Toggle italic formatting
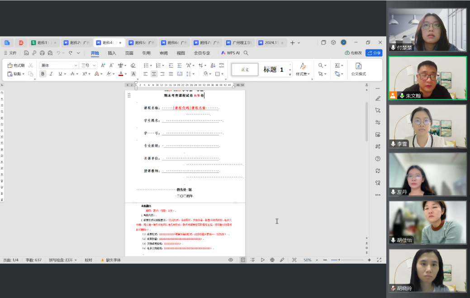The height and width of the screenshot is (298, 470). [x=51, y=74]
